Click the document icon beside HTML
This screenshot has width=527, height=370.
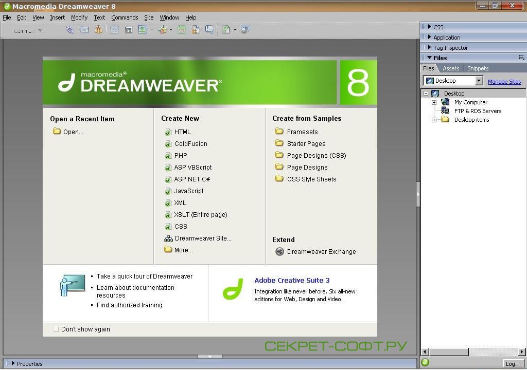pos(168,132)
